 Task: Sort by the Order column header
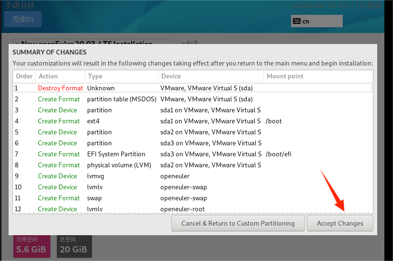tap(24, 76)
